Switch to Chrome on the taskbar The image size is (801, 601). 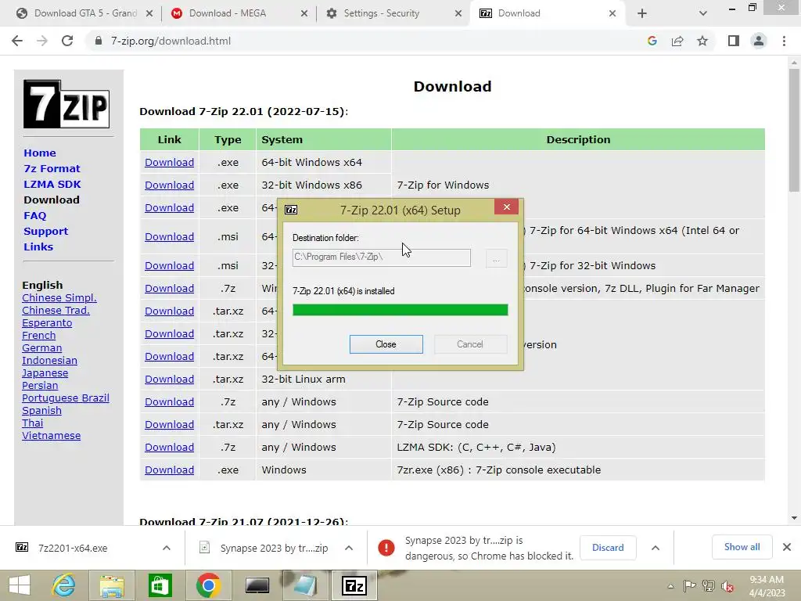[x=208, y=585]
